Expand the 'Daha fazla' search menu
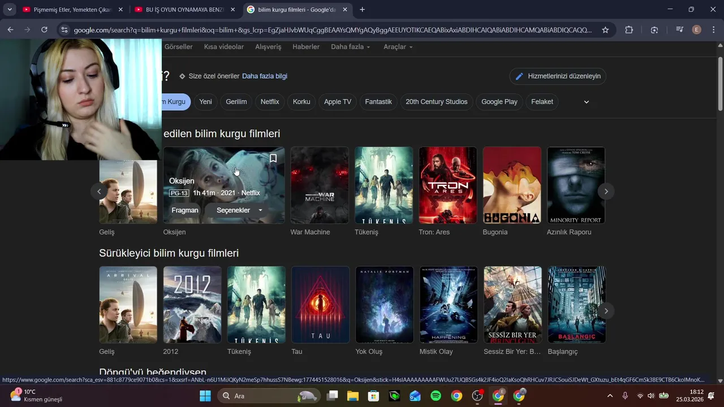Screen dimensions: 724x407 (x=351, y=47)
